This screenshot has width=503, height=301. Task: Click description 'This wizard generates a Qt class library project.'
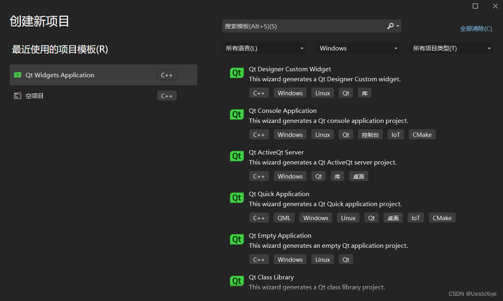317,287
